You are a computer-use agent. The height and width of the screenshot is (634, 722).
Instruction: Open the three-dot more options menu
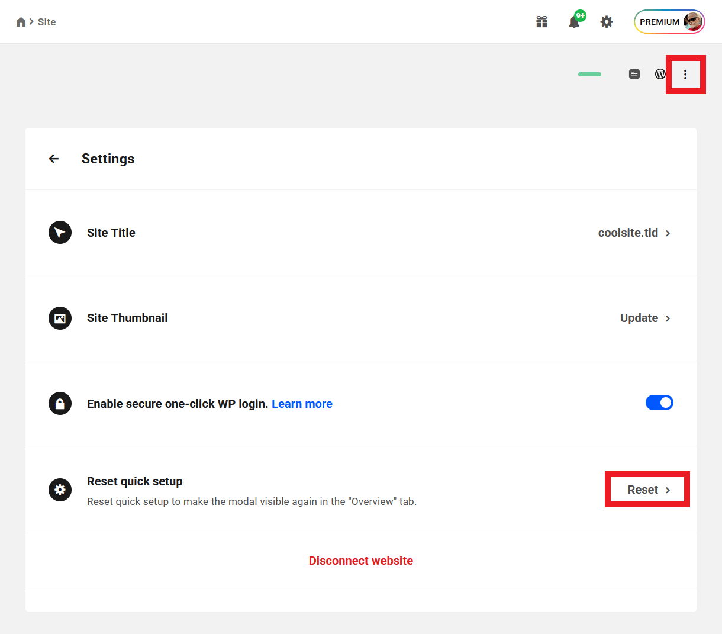tap(685, 75)
